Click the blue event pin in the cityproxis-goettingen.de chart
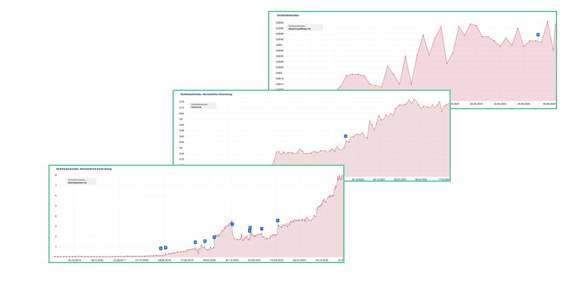This screenshot has width=573, height=286. tap(538, 34)
